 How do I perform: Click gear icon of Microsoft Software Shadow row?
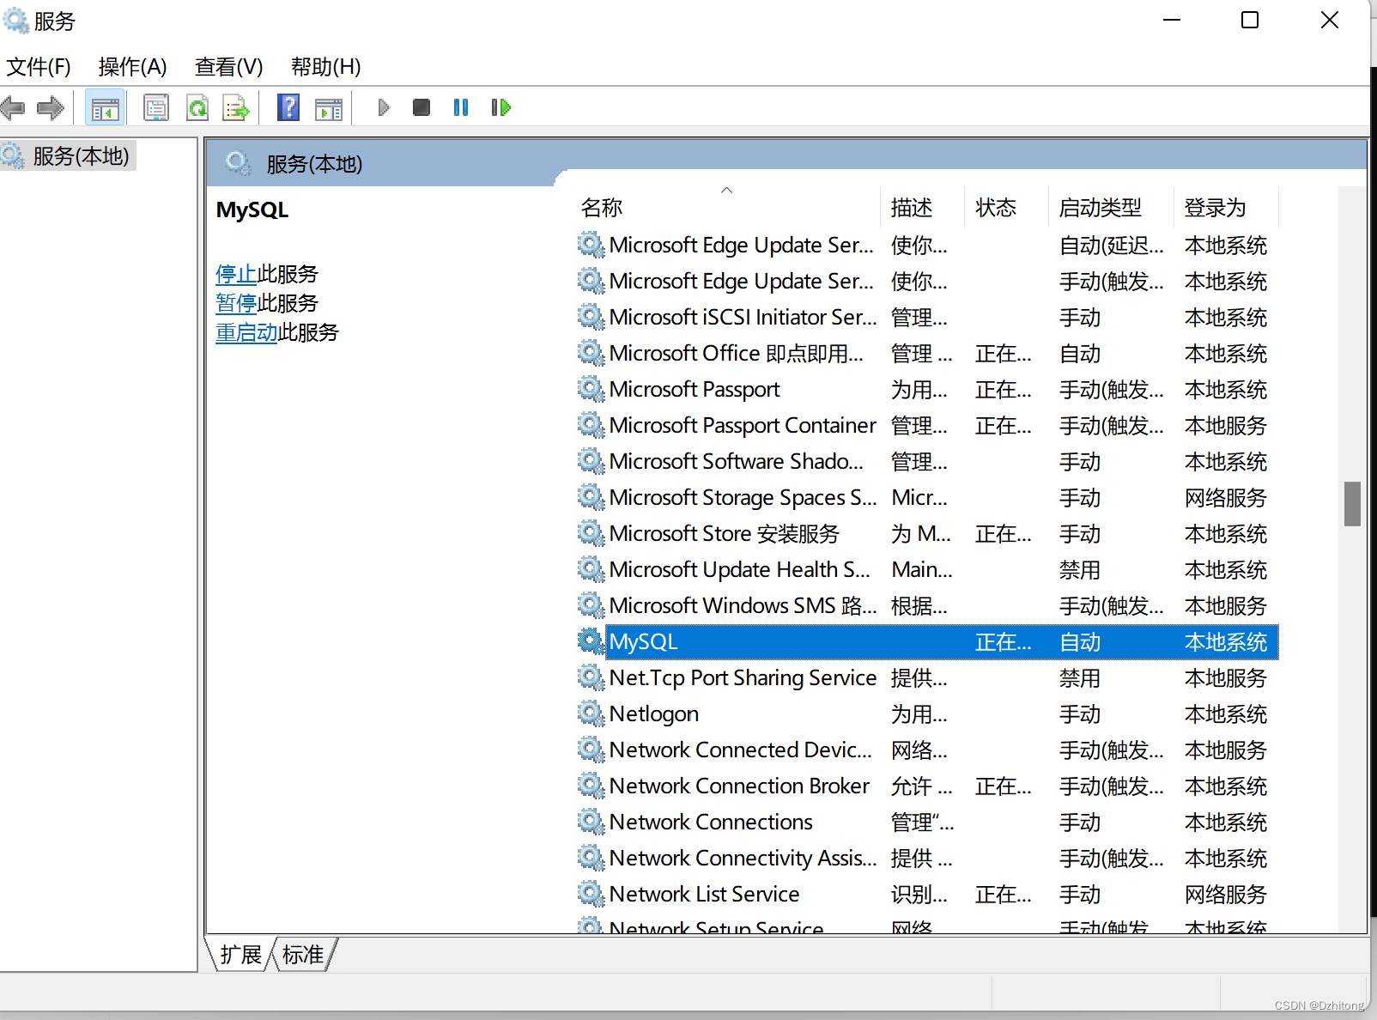coord(591,461)
